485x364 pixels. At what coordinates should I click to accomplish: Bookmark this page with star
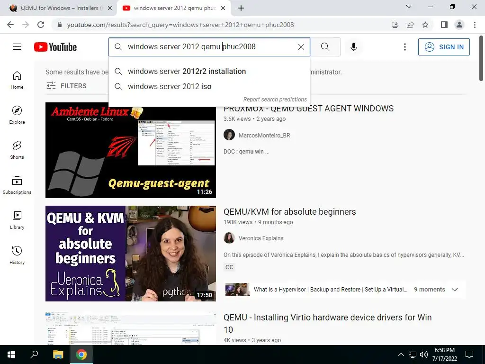425,25
